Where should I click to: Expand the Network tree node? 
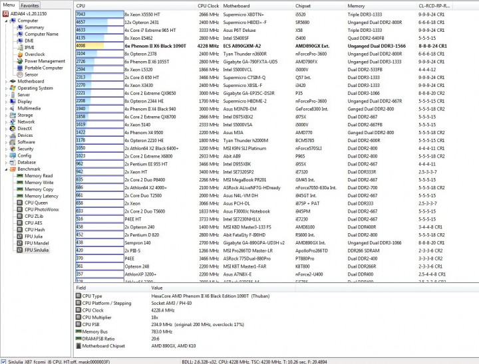[7, 122]
